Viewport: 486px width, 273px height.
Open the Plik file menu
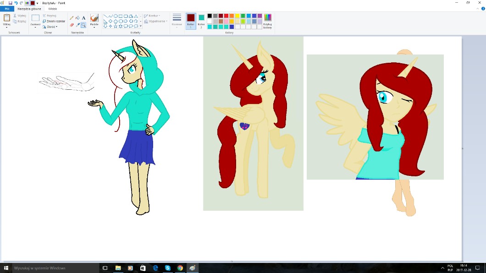[x=7, y=9]
